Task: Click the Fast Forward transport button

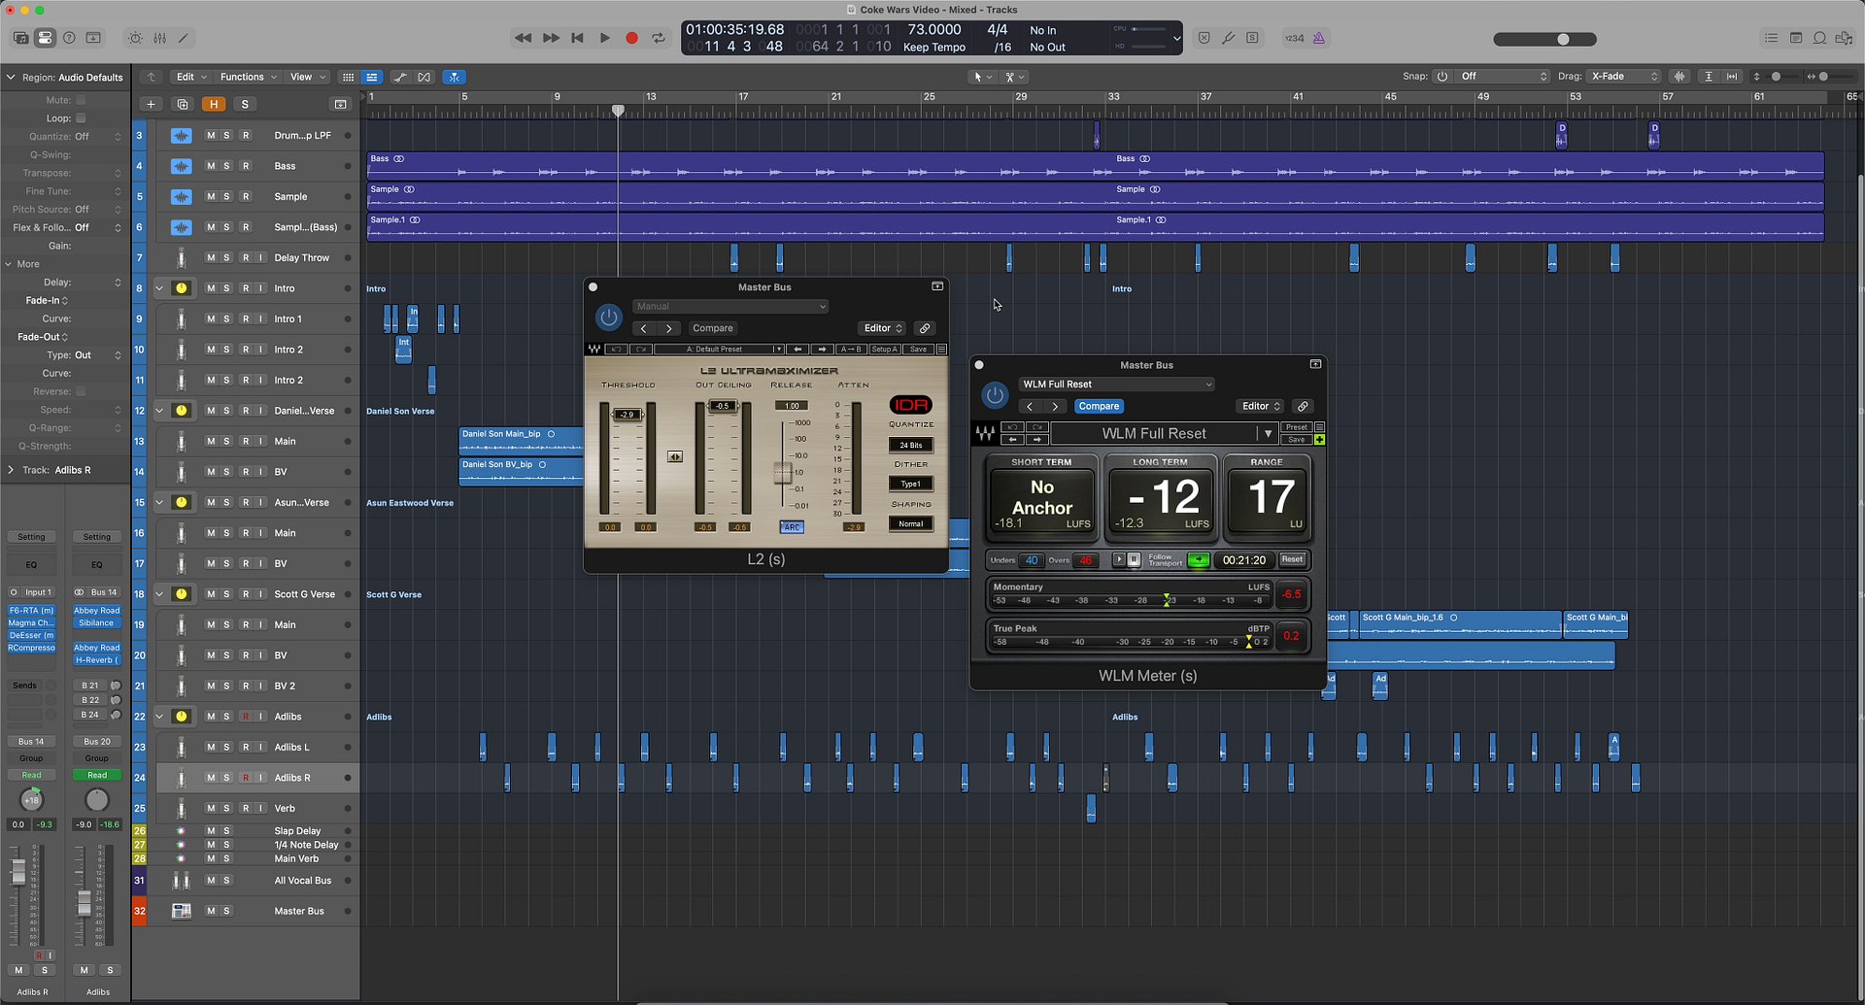Action: point(551,38)
